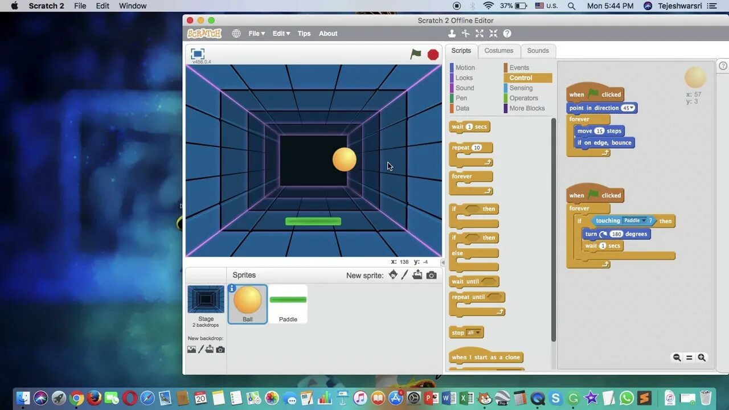Upload sprite from file
This screenshot has width=729, height=410.
click(x=417, y=275)
